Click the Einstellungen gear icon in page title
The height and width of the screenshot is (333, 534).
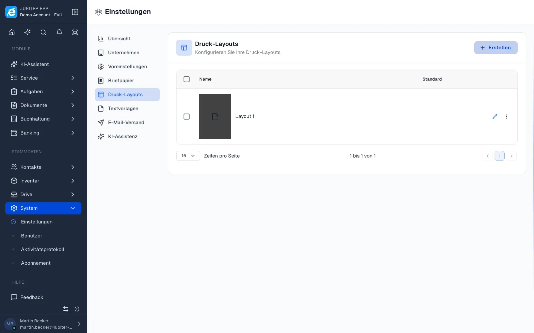(x=98, y=12)
